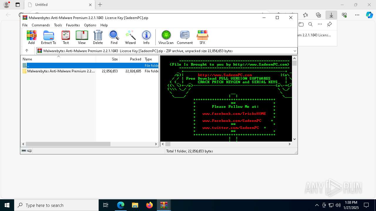Open Edge settings and more ellipsis
The width and height of the screenshot is (376, 211).
coord(357,15)
